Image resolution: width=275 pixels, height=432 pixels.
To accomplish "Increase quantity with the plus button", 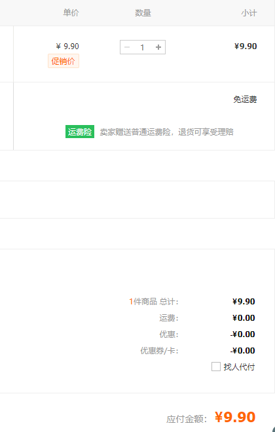I will pos(158,47).
